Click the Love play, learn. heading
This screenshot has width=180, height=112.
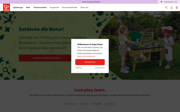coord(90,90)
